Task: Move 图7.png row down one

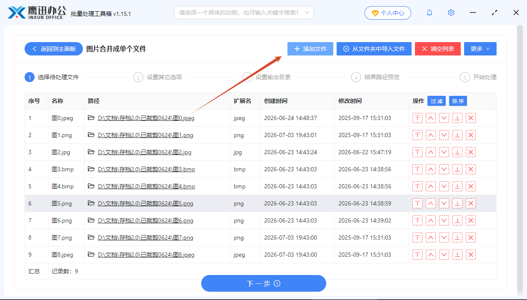Action: 444,237
